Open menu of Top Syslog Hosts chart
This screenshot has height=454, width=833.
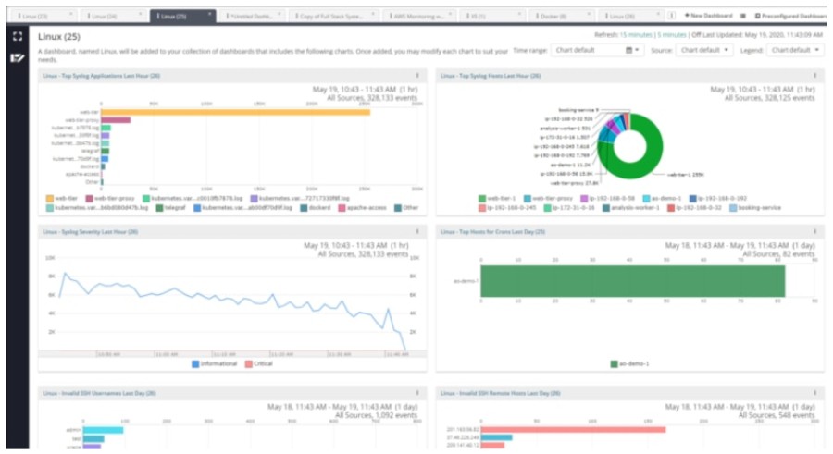pos(814,76)
